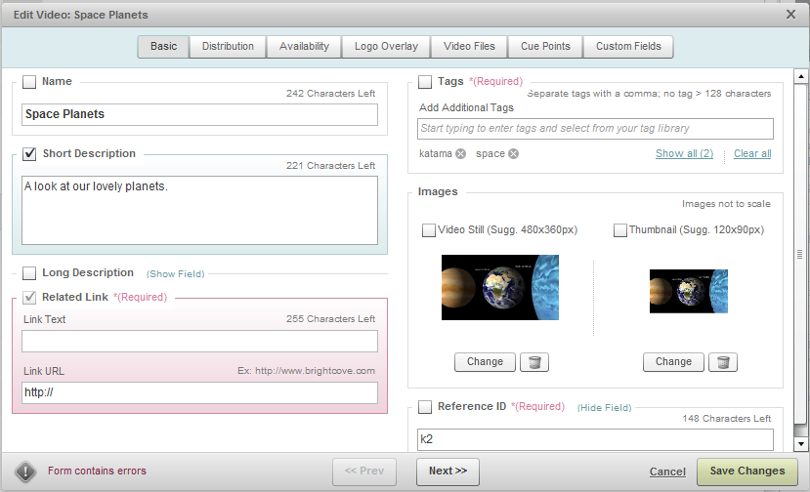Click the scrollbar up arrow
810x492 pixels.
coord(800,76)
